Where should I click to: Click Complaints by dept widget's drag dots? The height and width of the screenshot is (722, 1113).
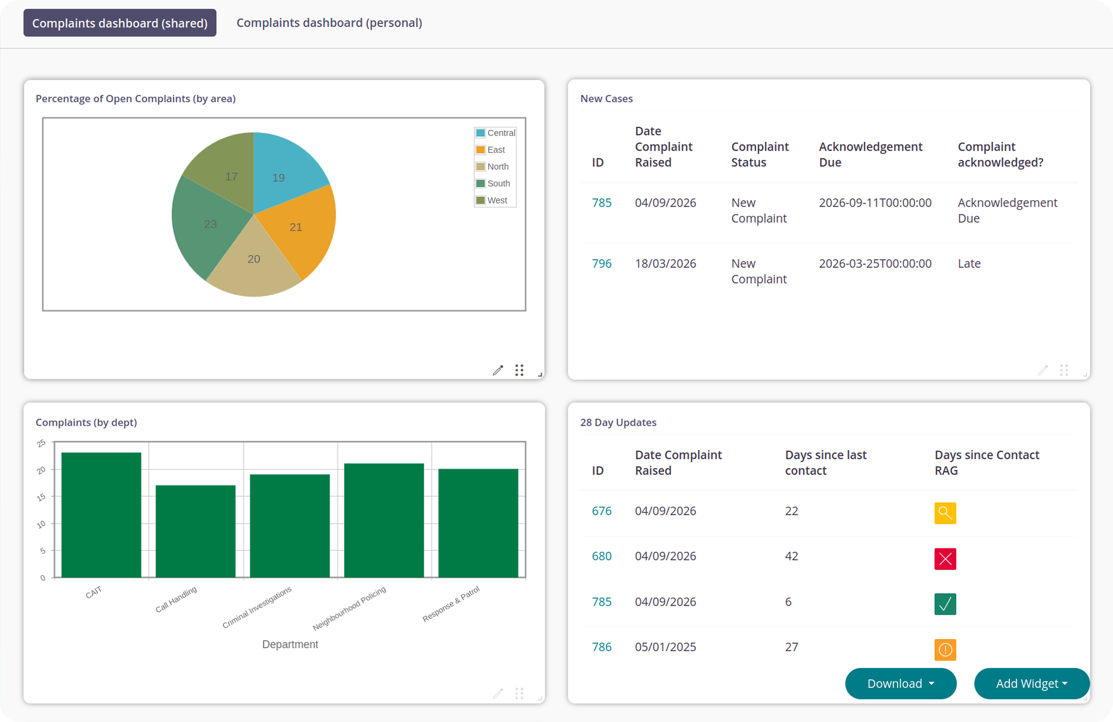[519, 693]
